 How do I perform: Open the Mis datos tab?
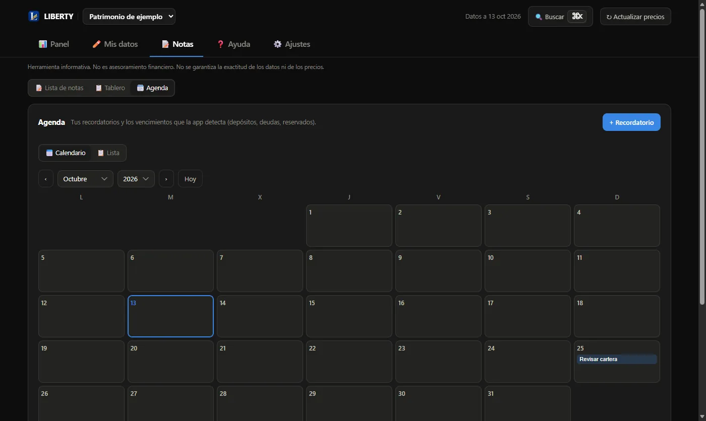coord(115,44)
